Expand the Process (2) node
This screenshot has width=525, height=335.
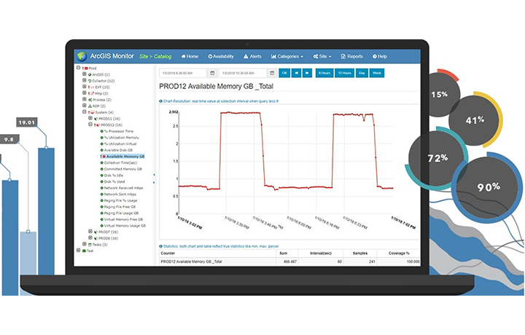click(x=85, y=99)
